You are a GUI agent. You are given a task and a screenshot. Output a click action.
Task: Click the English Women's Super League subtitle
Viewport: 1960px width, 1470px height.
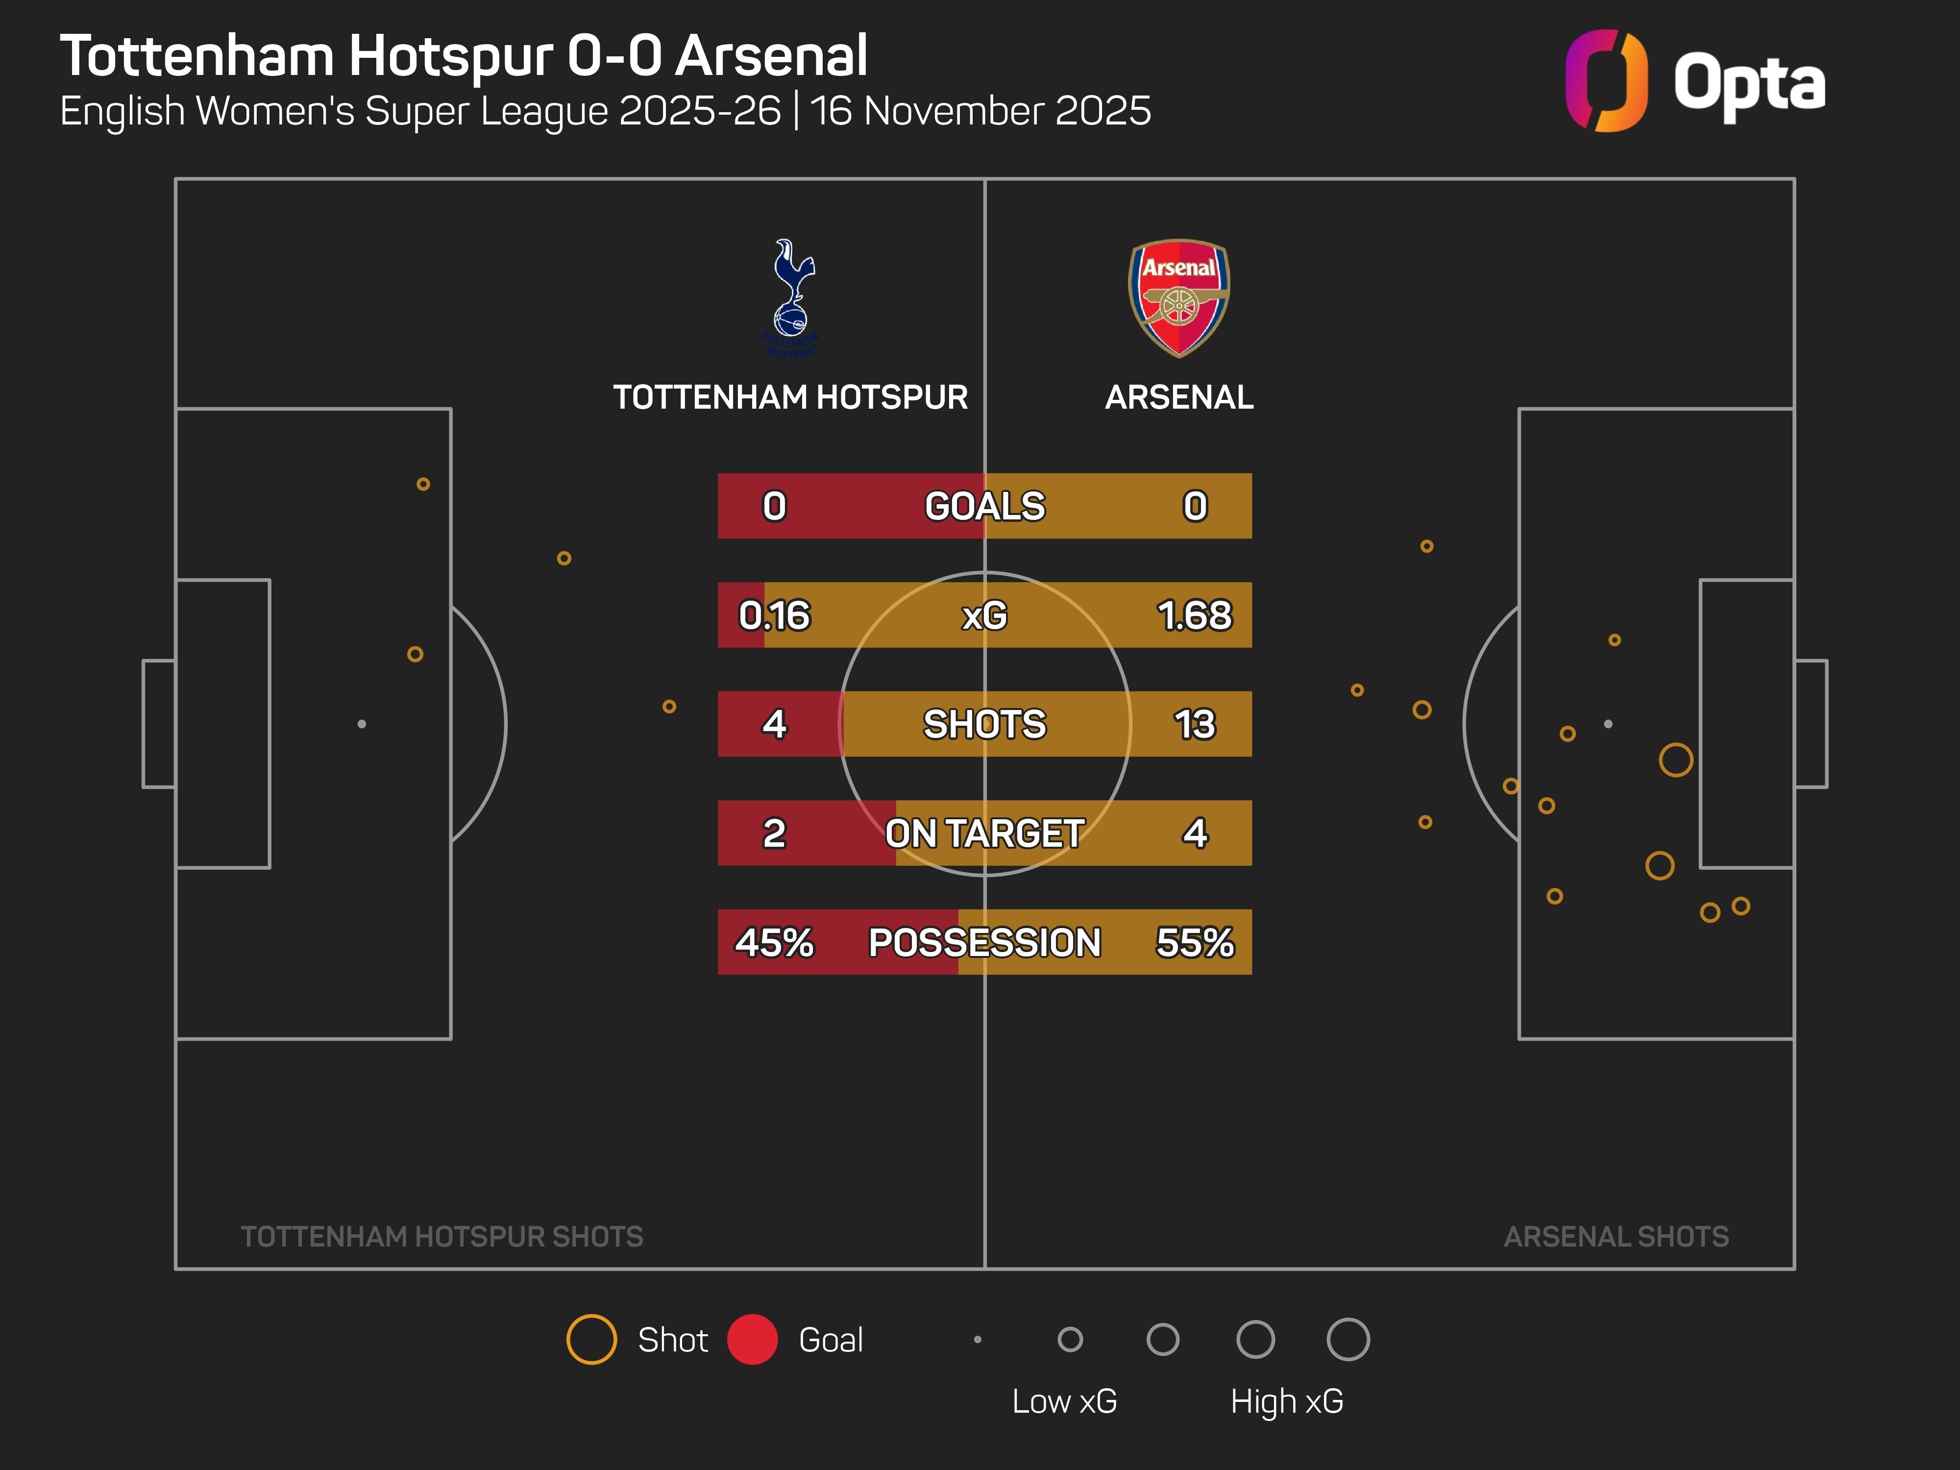point(605,112)
